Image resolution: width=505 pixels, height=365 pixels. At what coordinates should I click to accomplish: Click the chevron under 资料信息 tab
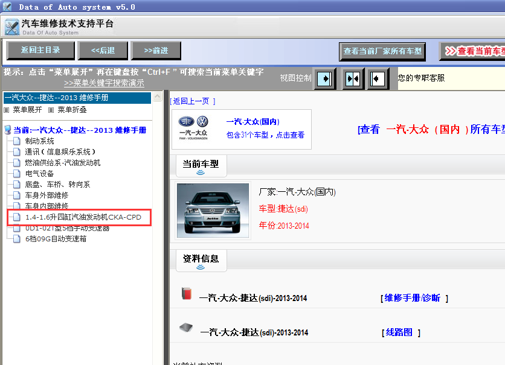(x=201, y=267)
